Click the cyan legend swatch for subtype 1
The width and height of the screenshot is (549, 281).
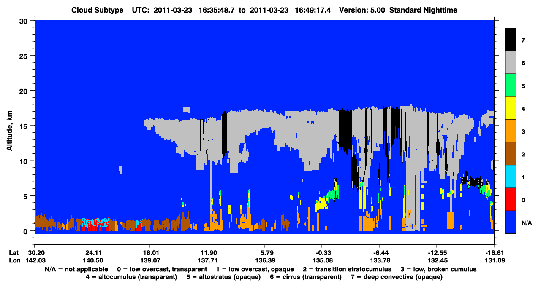point(511,177)
